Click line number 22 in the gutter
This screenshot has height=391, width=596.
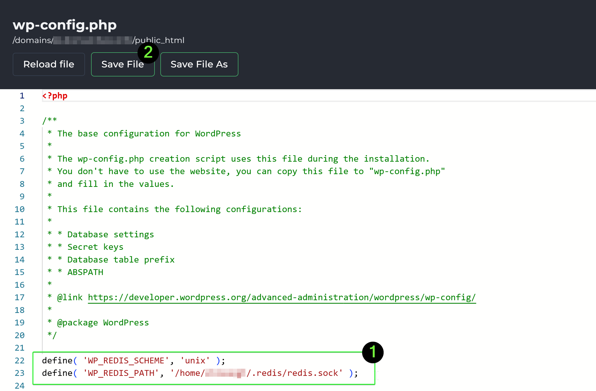point(20,360)
